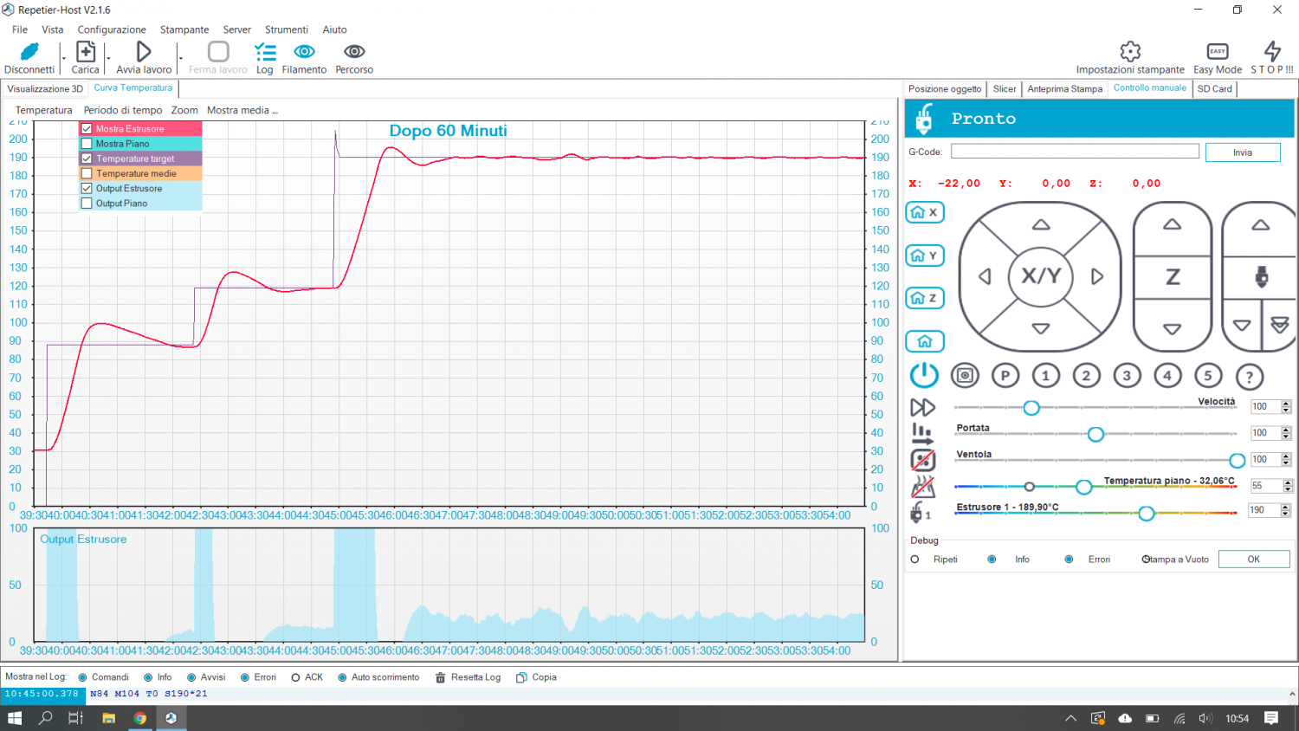The image size is (1299, 731).
Task: Home the X axis
Action: coord(924,212)
